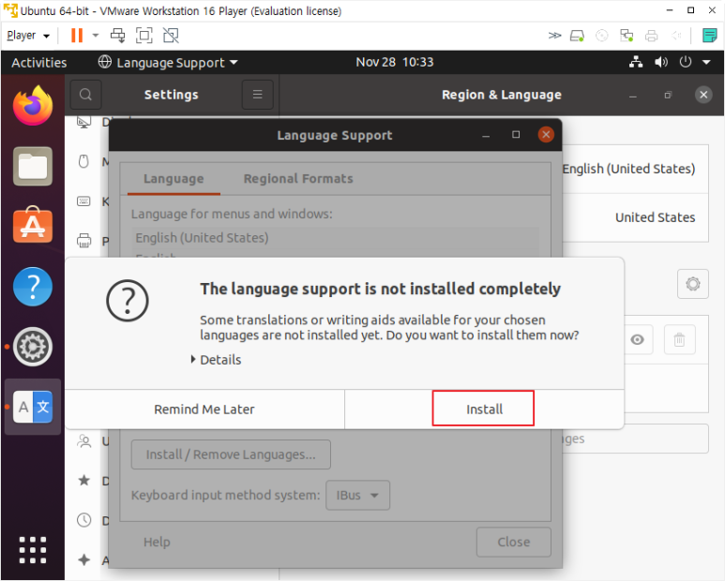Choose Remind Me Later
This screenshot has height=581, width=725.
[x=204, y=410]
